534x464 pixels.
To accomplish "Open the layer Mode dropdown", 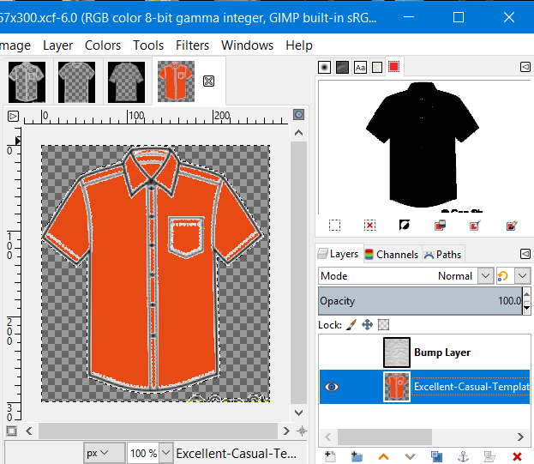I will pos(485,276).
